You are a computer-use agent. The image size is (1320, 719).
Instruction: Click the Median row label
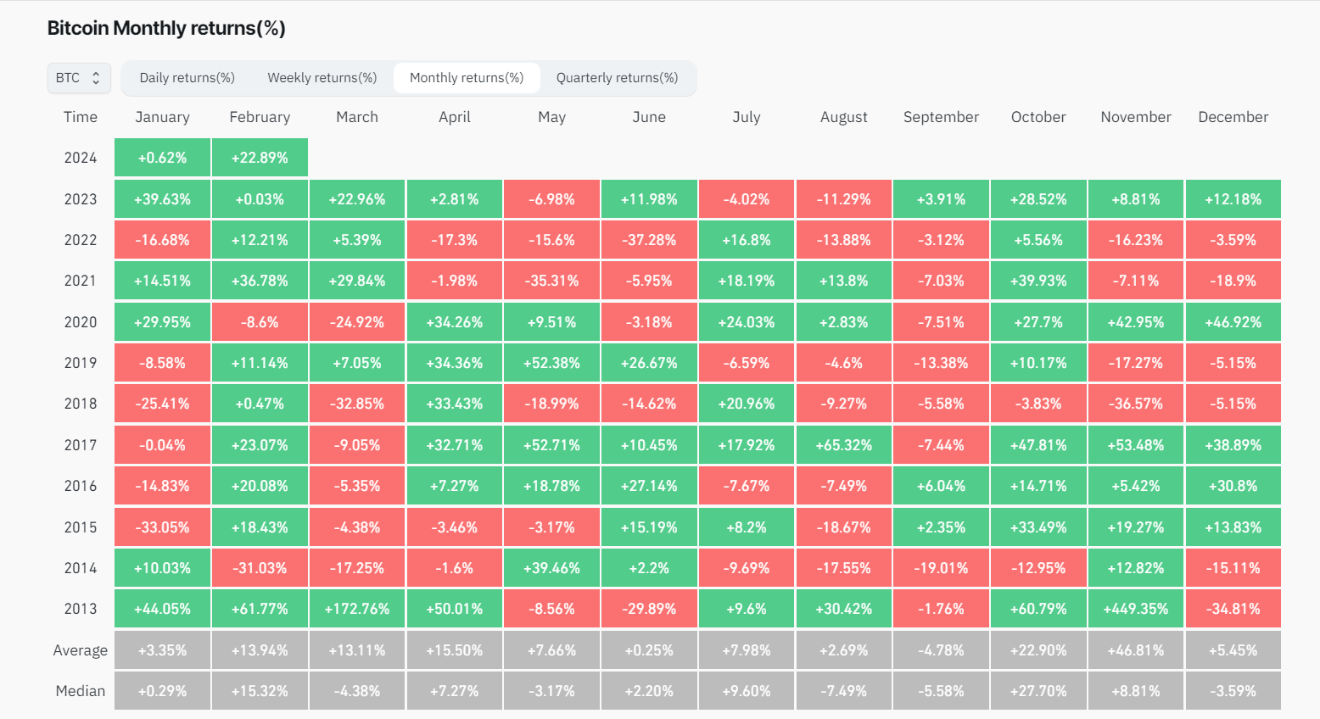(x=80, y=690)
